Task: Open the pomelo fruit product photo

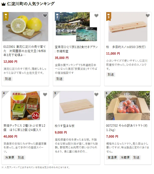Action: [25, 27]
